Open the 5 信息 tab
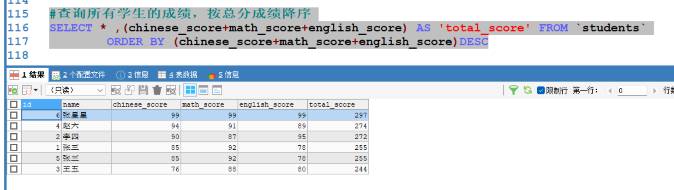This screenshot has height=190, width=674. point(223,75)
